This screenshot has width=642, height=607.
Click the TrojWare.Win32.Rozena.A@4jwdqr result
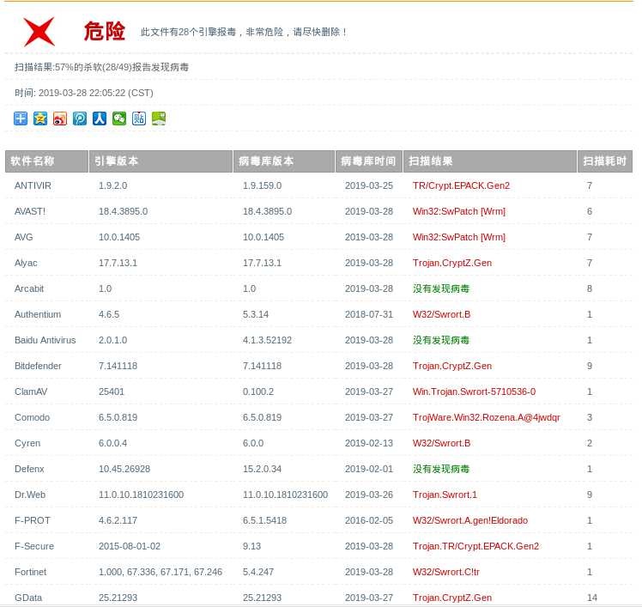click(x=487, y=418)
